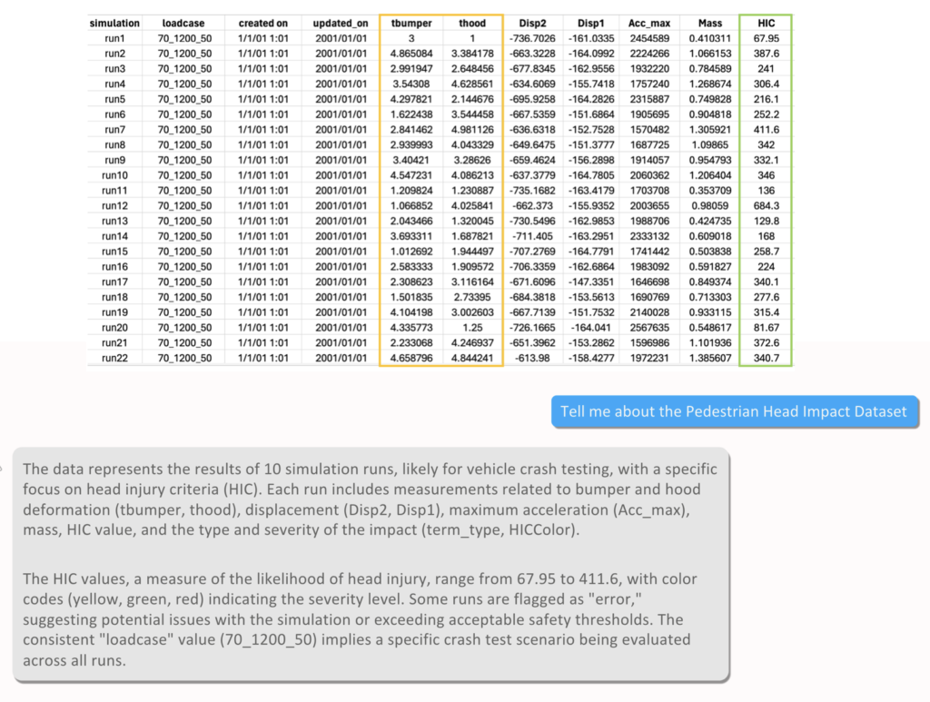Click the 'Disp1' column header
The height and width of the screenshot is (702, 930).
[590, 23]
